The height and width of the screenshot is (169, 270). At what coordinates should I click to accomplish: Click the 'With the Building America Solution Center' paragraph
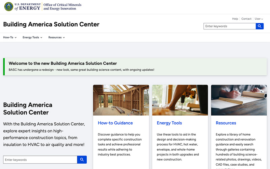coord(44,134)
